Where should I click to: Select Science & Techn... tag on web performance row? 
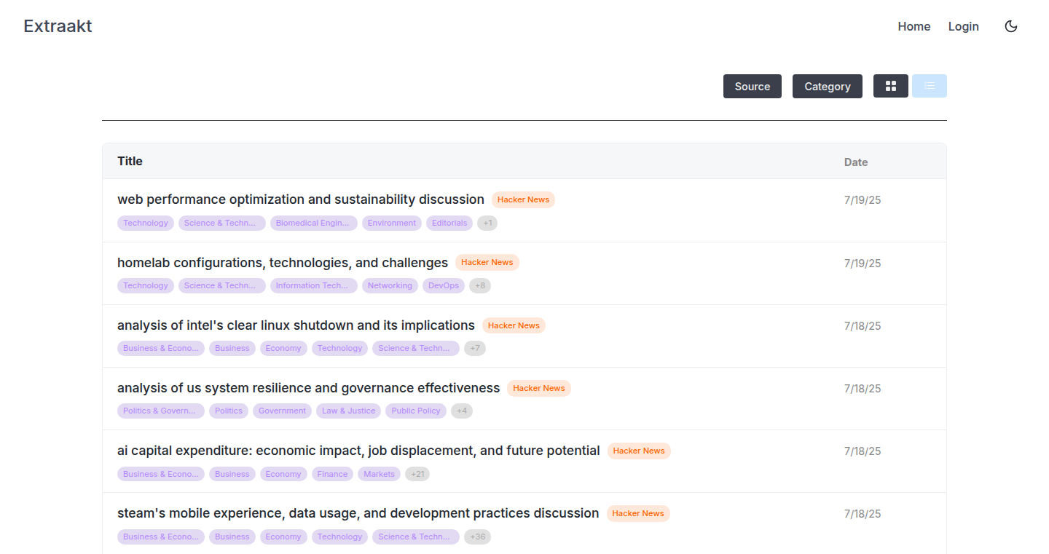pos(222,223)
